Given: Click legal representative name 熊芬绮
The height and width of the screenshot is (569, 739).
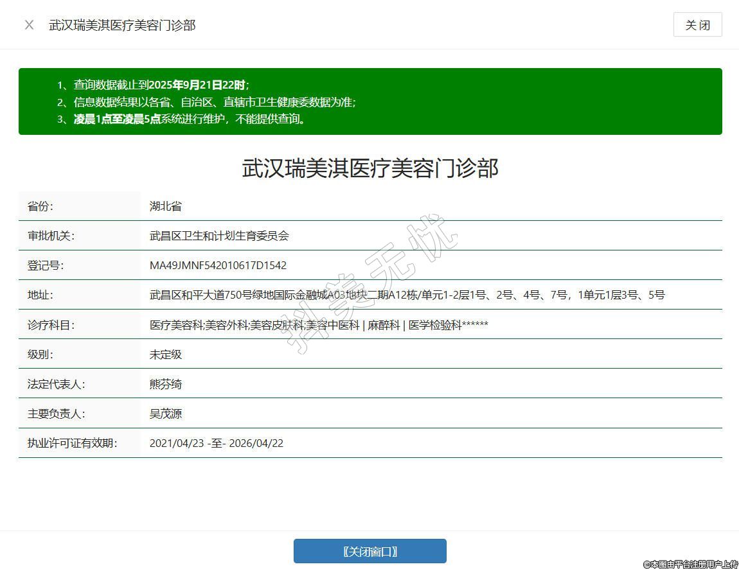Looking at the screenshot, I should tap(166, 384).
